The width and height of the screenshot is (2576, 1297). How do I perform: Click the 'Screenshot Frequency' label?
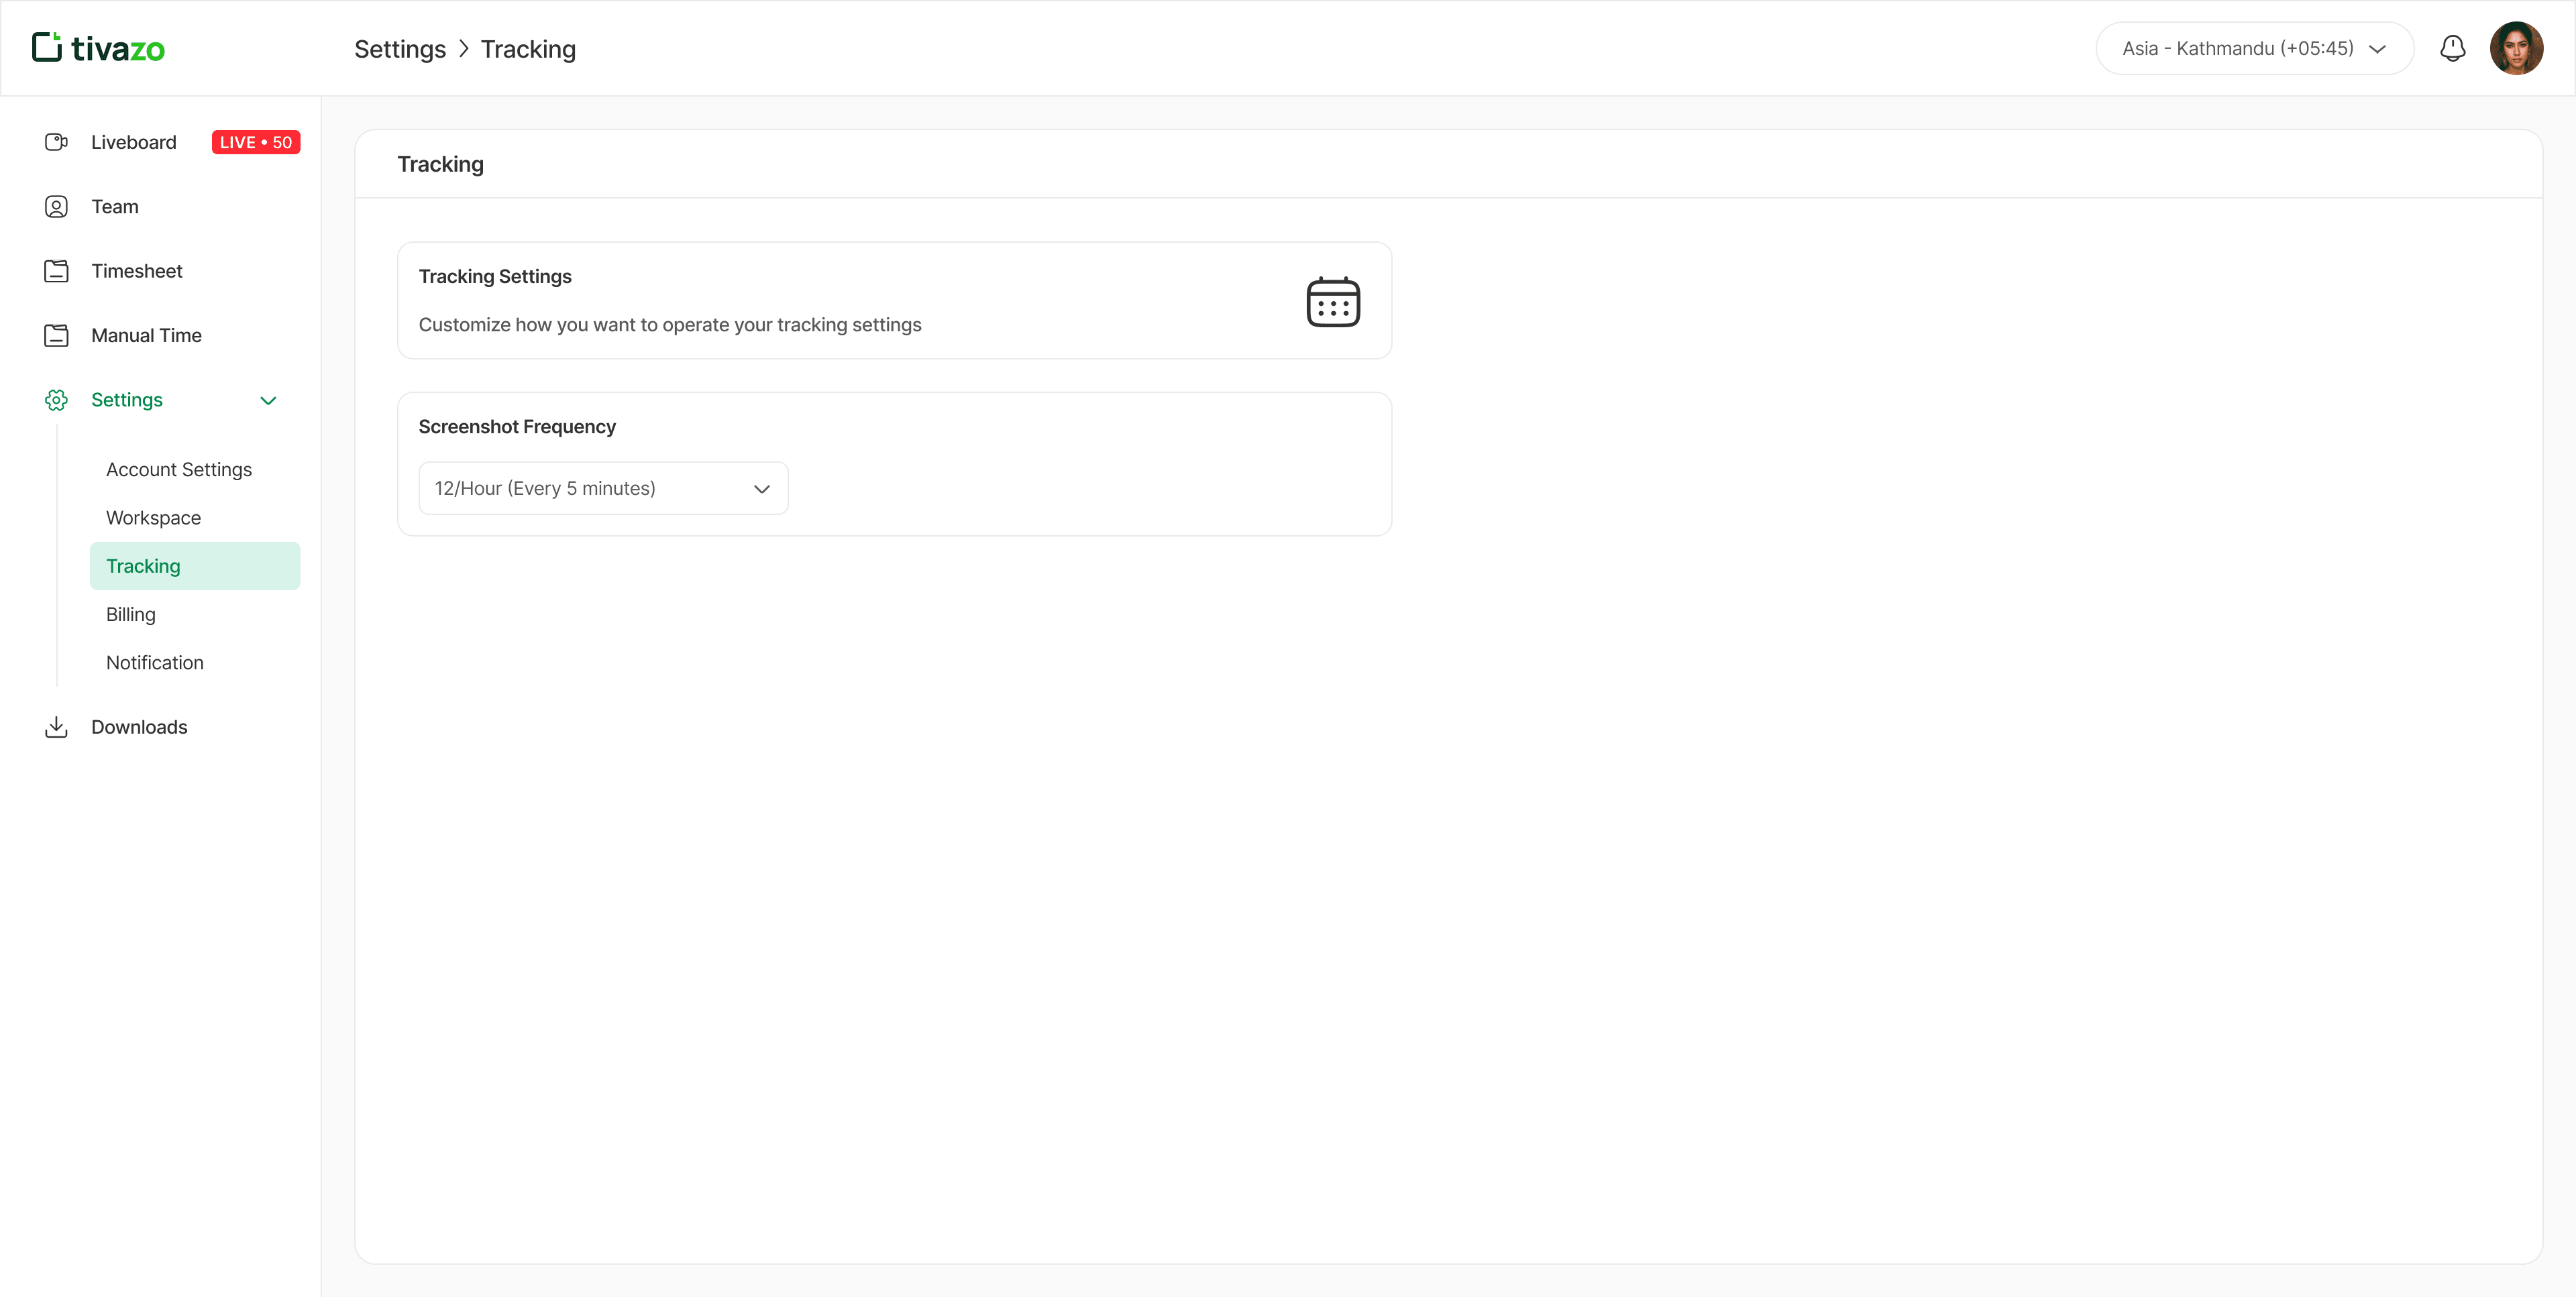pyautogui.click(x=517, y=426)
